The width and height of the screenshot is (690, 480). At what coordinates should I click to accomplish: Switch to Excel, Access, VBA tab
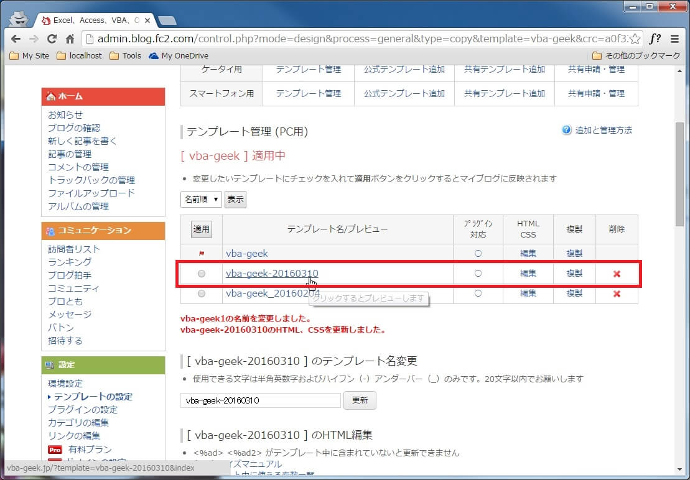93,20
